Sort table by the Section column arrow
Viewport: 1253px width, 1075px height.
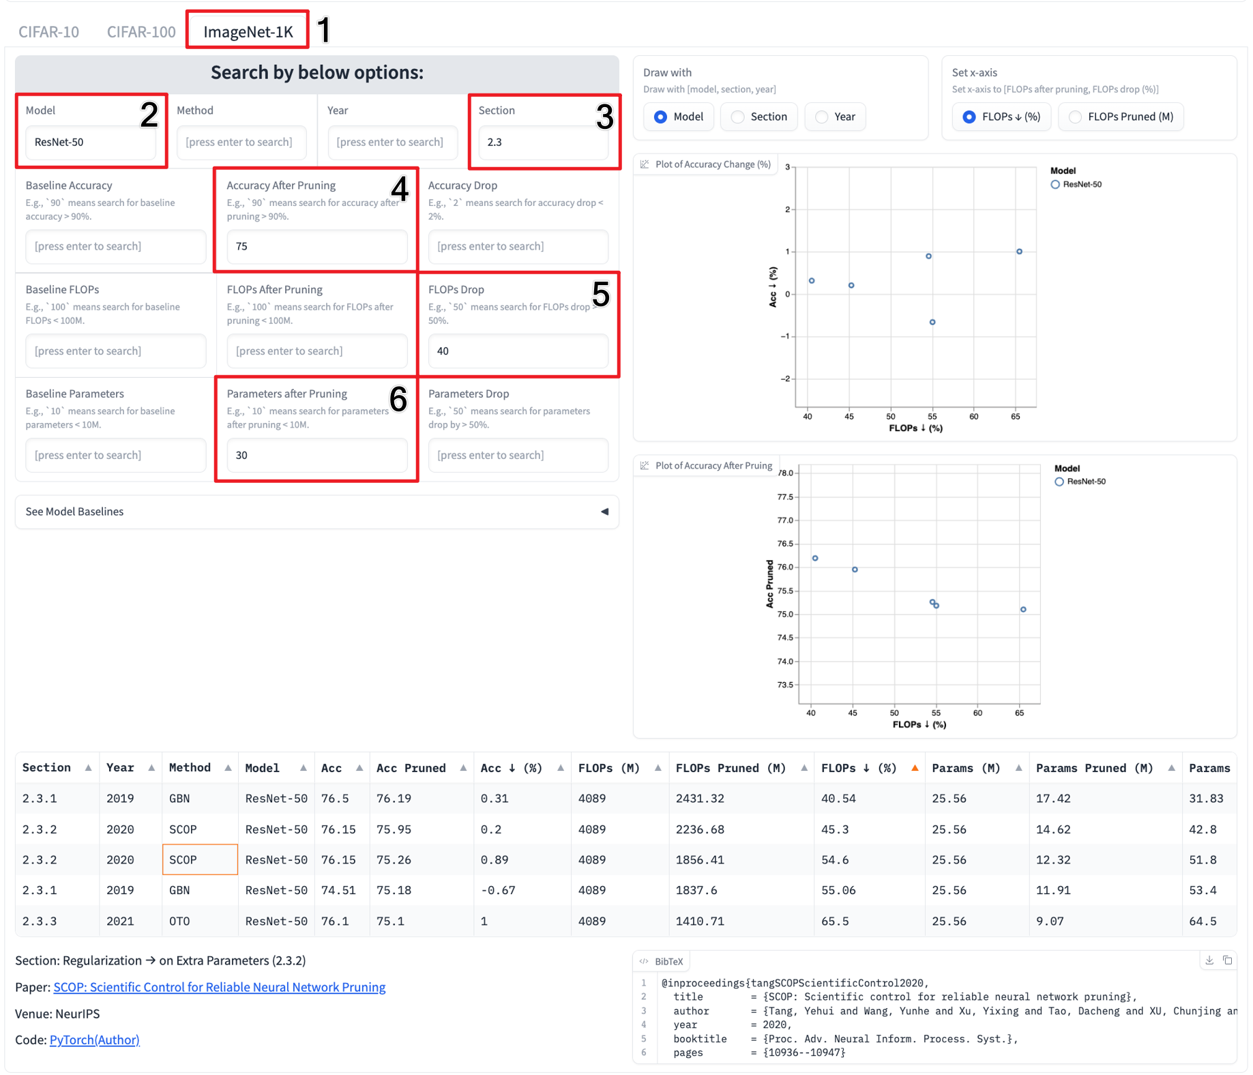88,768
